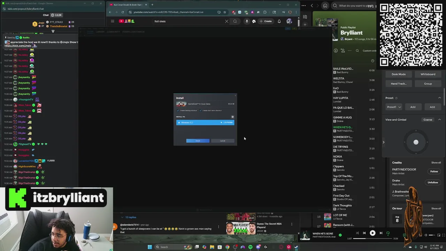Screen dimensions: 446x251
Task: Select the Kai Cenat Druski tab
Action: (x=128, y=5)
